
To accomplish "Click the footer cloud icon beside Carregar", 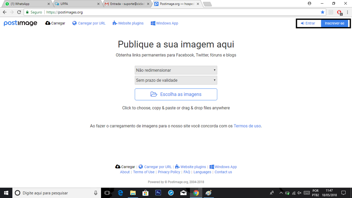I will point(118,167).
